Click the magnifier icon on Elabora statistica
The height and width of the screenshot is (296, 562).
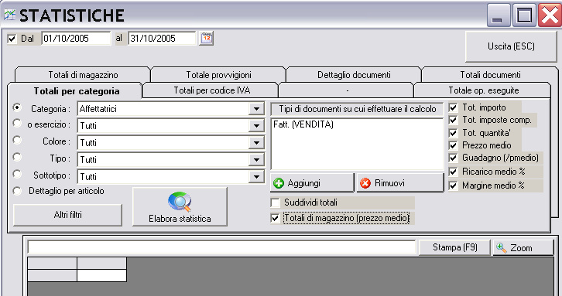coord(180,202)
